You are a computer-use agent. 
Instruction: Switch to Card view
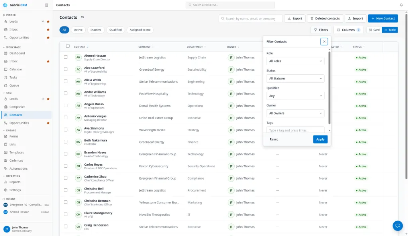tap(374, 30)
